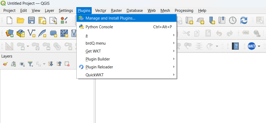This screenshot has width=266, height=123.
Task: Open the Layout Manager wrench icon
Action: tap(53, 20)
